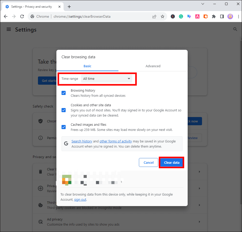Click the Settings page heading

click(26, 30)
